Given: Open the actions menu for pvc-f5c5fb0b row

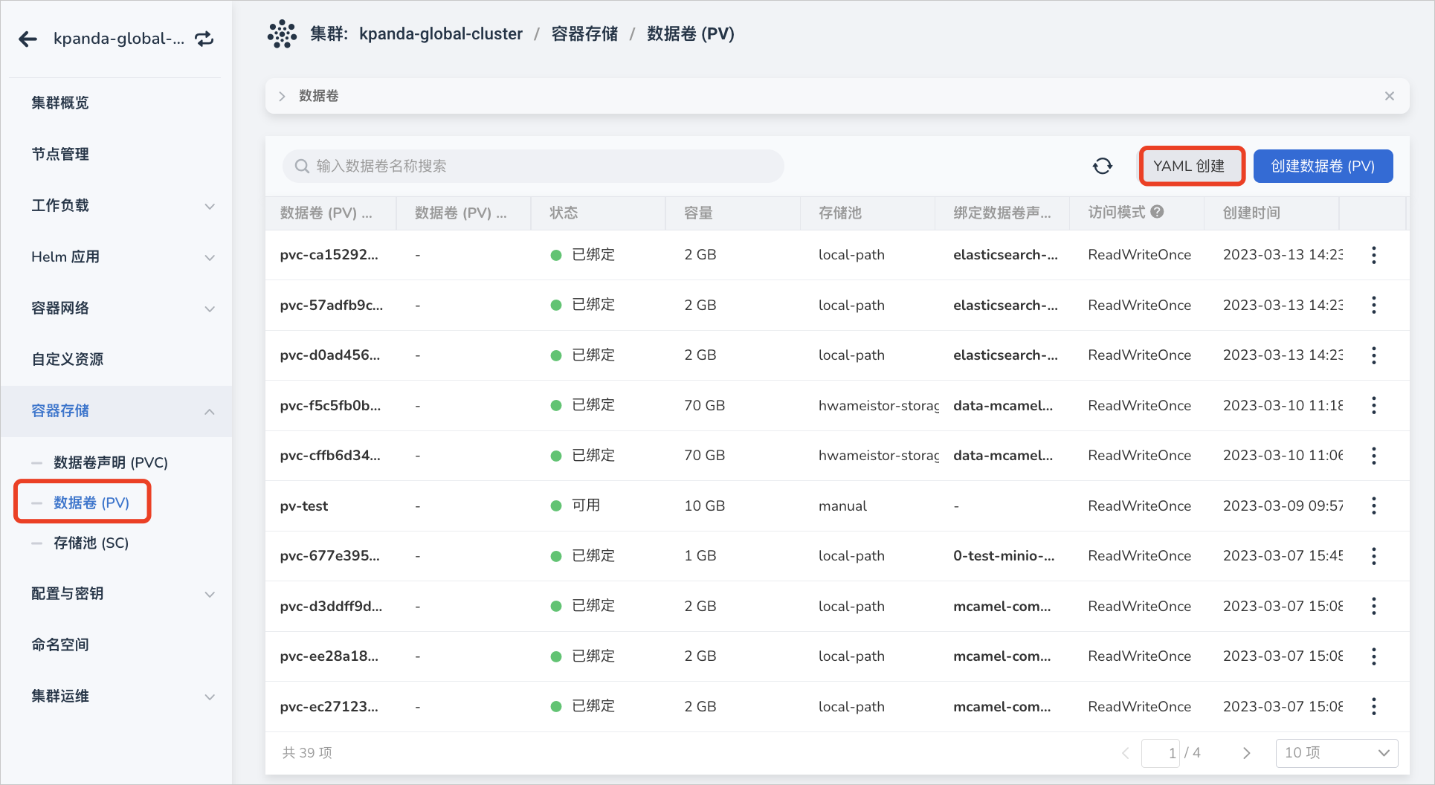Looking at the screenshot, I should [1373, 405].
